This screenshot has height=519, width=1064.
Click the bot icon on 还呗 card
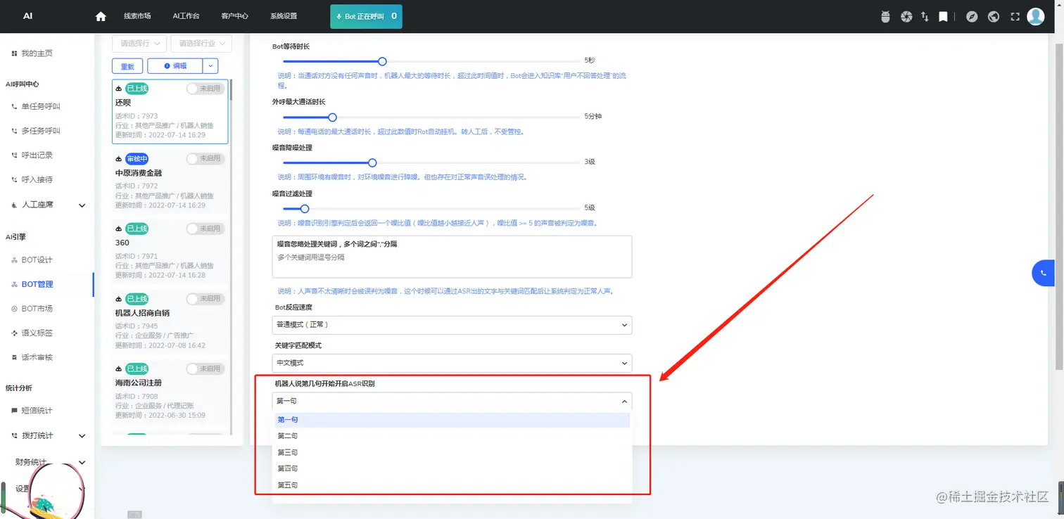point(118,89)
